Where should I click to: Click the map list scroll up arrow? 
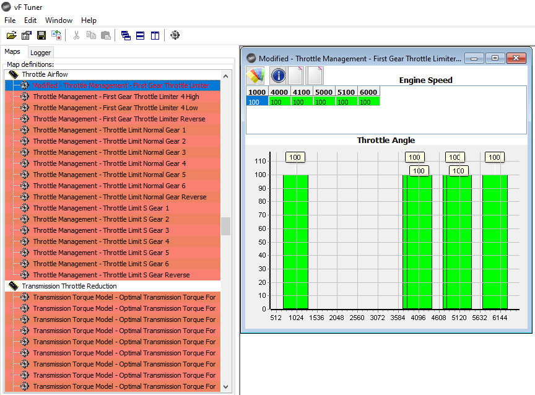tap(225, 76)
